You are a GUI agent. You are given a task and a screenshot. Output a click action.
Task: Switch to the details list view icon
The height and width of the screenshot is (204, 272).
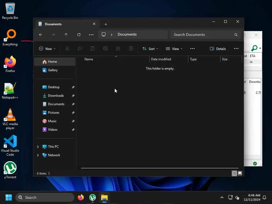pyautogui.click(x=234, y=173)
